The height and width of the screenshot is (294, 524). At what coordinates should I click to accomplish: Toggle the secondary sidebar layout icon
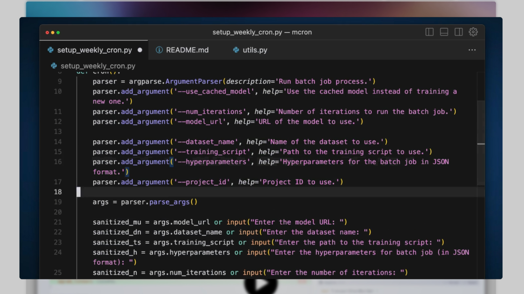tap(458, 32)
